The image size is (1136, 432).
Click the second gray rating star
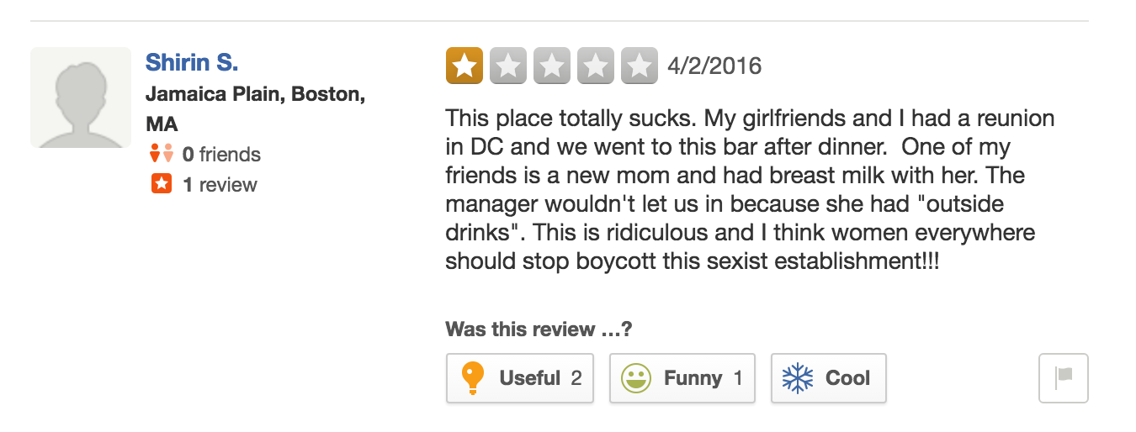[508, 66]
